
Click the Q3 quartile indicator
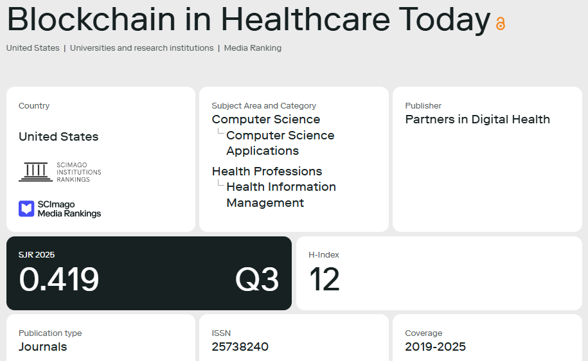pyautogui.click(x=257, y=279)
